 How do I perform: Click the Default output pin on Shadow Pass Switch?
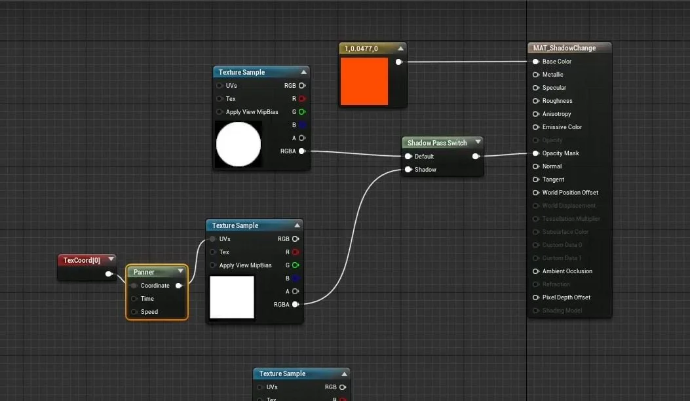click(x=476, y=156)
